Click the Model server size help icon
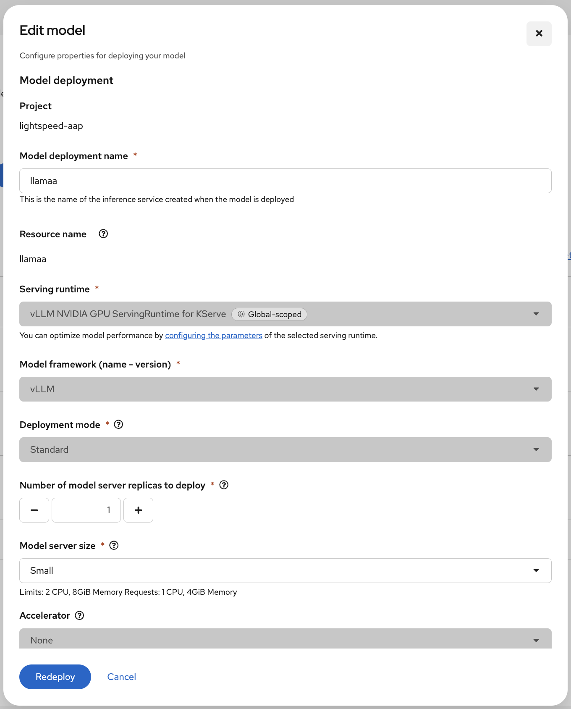Screen dimensions: 571x709 (114, 546)
